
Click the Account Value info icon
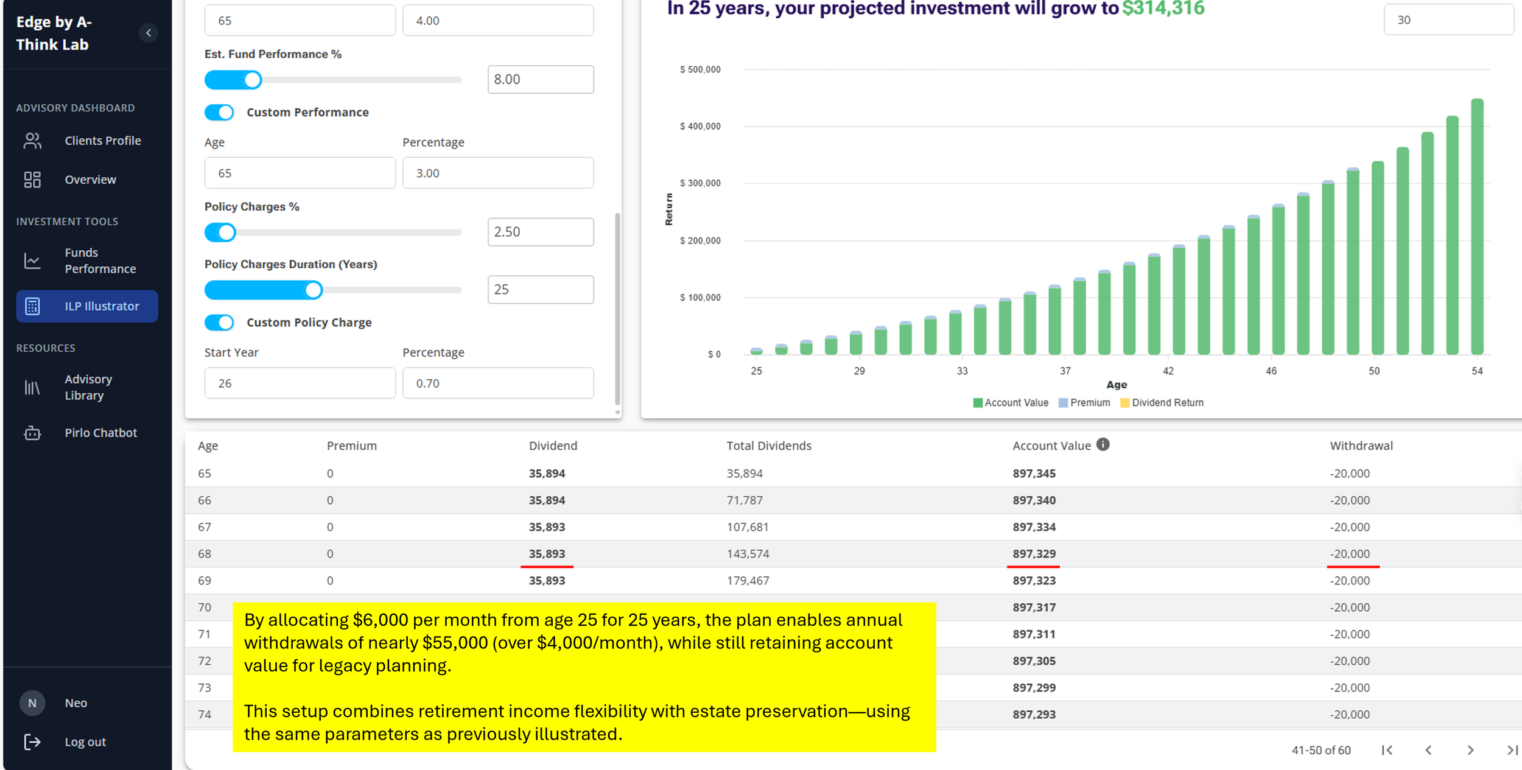point(1103,444)
